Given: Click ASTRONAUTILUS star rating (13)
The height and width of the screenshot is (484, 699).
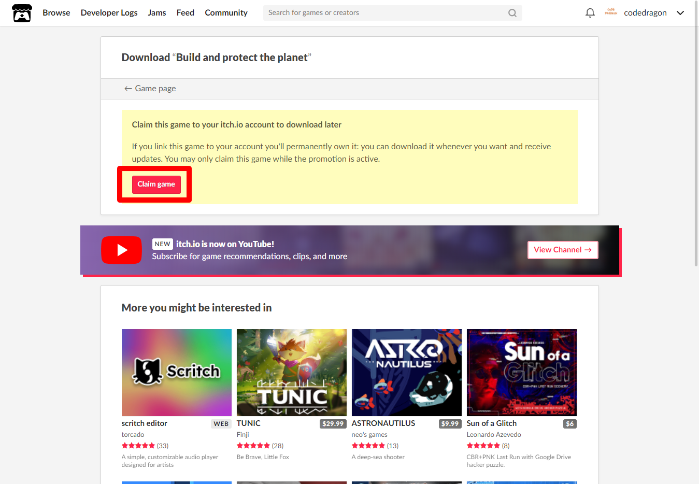Looking at the screenshot, I should click(x=375, y=446).
